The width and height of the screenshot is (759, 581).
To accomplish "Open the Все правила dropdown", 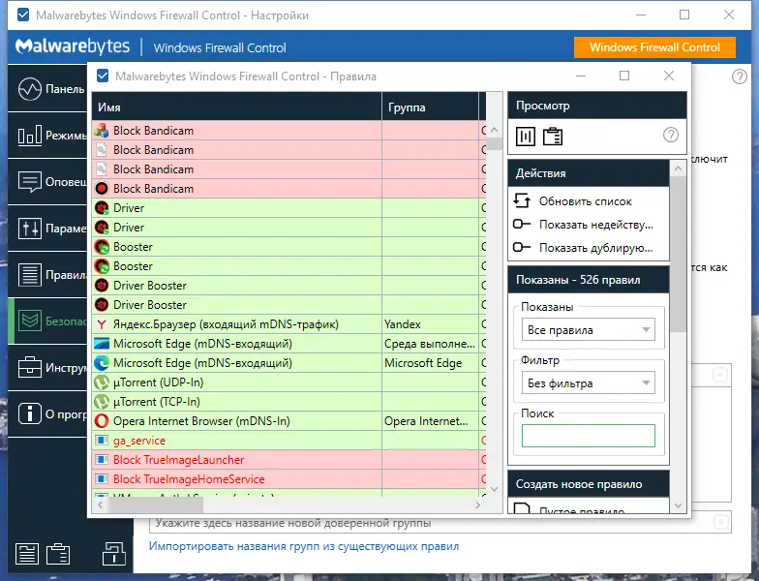I will (589, 329).
